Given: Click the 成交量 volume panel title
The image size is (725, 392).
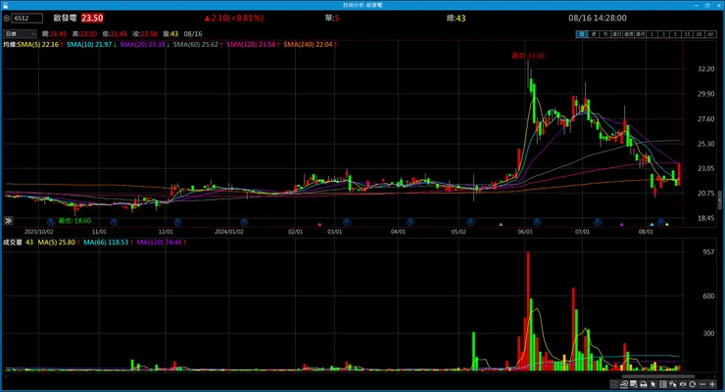Looking at the screenshot, I should (x=13, y=242).
